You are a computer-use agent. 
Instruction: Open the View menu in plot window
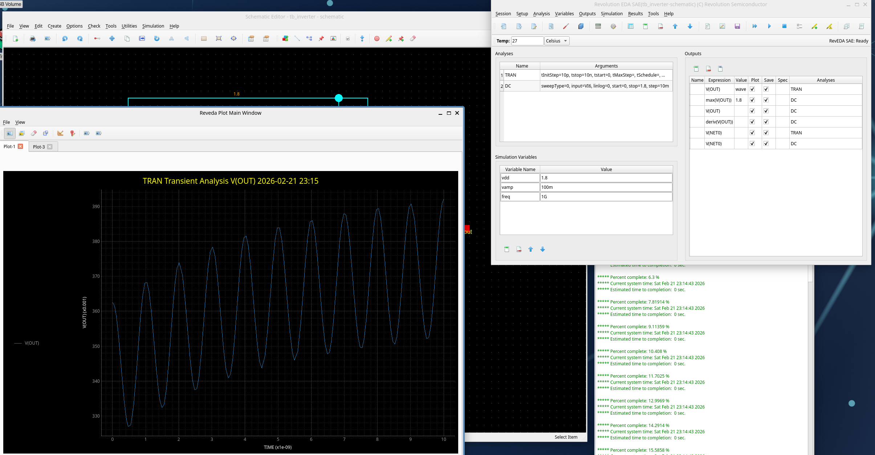point(20,122)
